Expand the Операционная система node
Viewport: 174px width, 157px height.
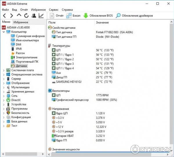click(4, 75)
